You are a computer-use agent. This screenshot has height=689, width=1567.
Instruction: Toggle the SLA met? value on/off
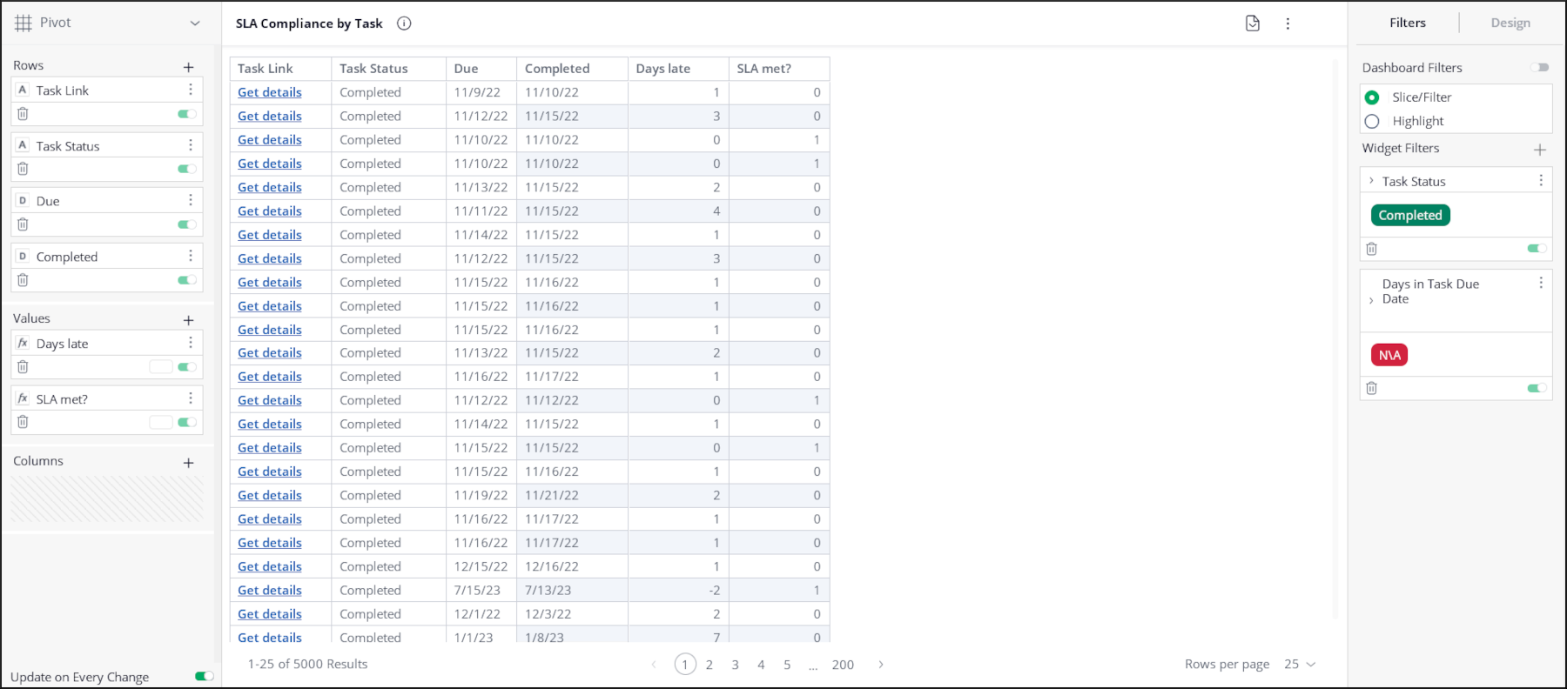pyautogui.click(x=187, y=422)
